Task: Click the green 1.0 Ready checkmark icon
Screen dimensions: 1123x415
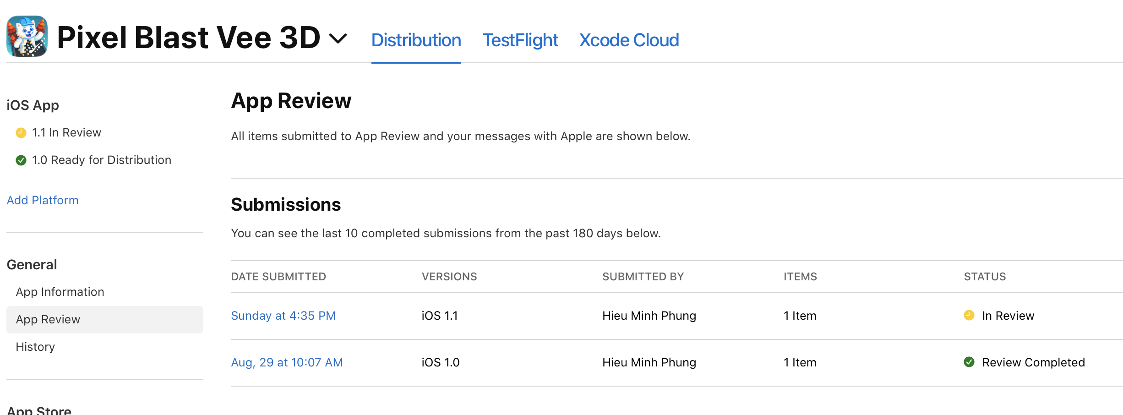Action: point(21,160)
